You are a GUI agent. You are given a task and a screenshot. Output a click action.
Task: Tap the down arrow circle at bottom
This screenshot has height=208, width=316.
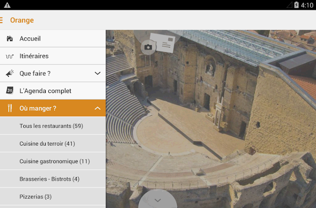[157, 200]
